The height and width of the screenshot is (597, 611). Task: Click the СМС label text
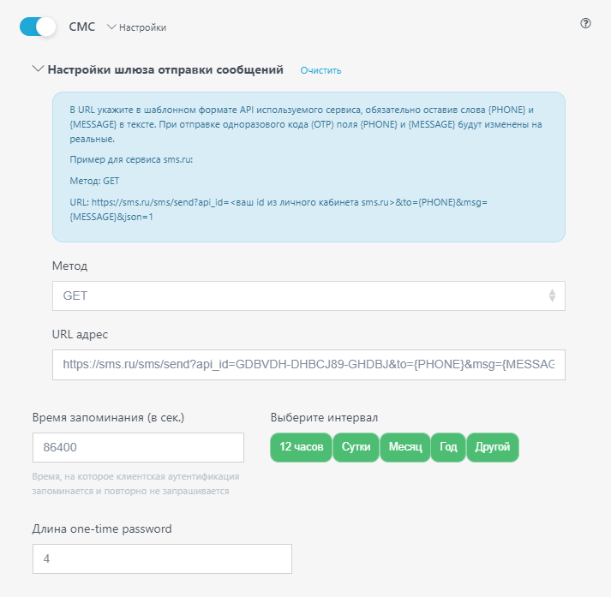(x=81, y=27)
